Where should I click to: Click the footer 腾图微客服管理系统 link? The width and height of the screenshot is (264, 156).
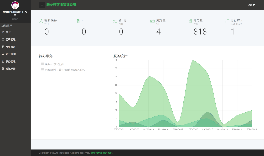tap(101, 153)
